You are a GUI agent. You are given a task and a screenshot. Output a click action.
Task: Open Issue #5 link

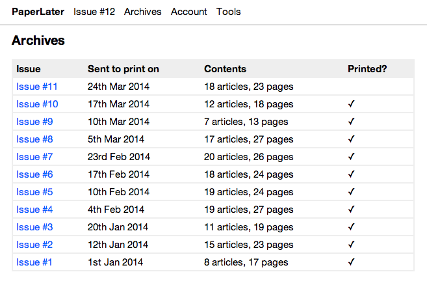click(x=34, y=192)
